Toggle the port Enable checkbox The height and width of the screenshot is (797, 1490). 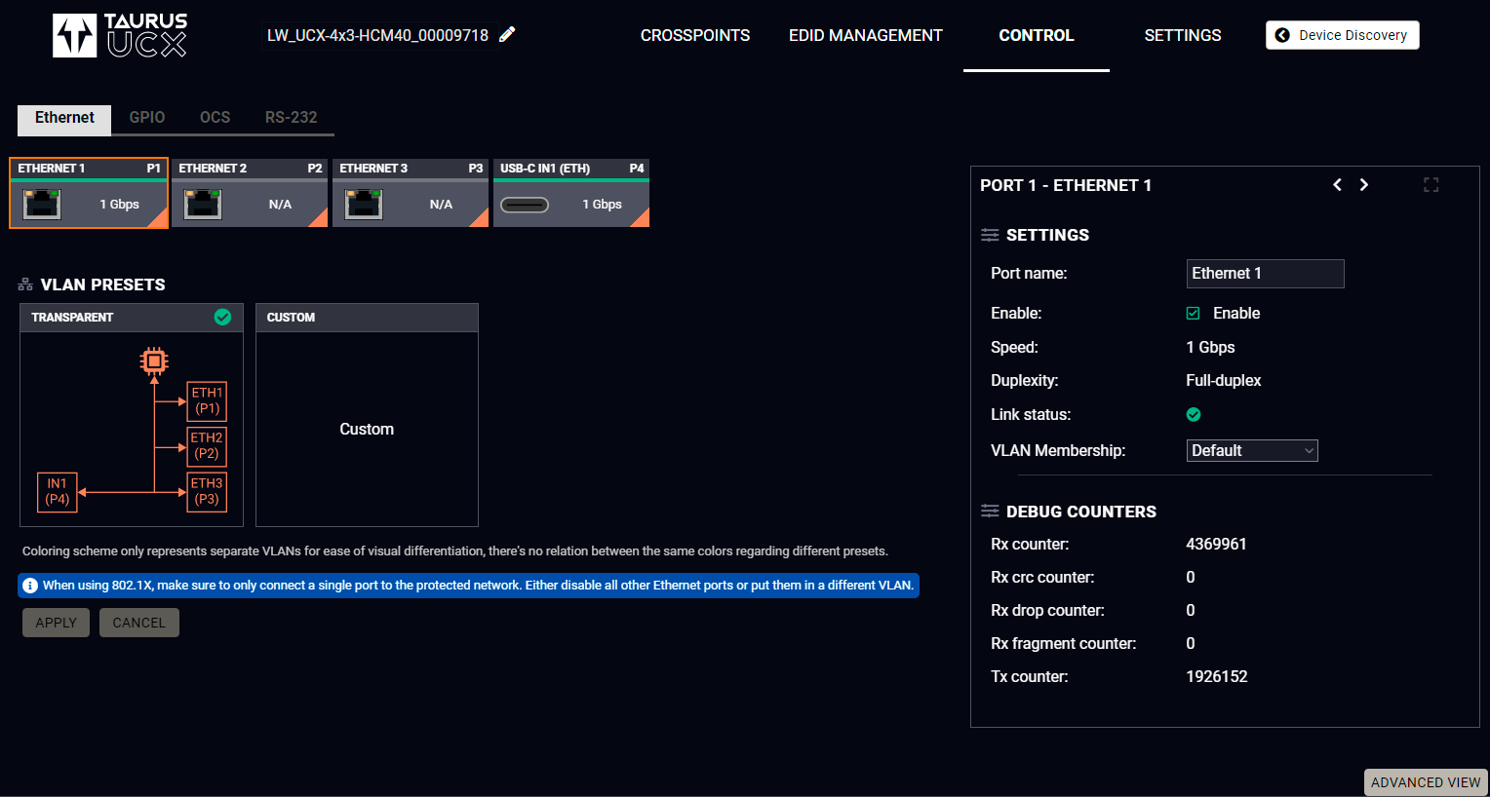pos(1193,314)
